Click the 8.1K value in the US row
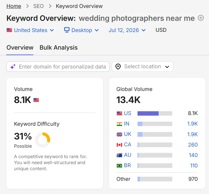209x194 pixels. point(193,113)
